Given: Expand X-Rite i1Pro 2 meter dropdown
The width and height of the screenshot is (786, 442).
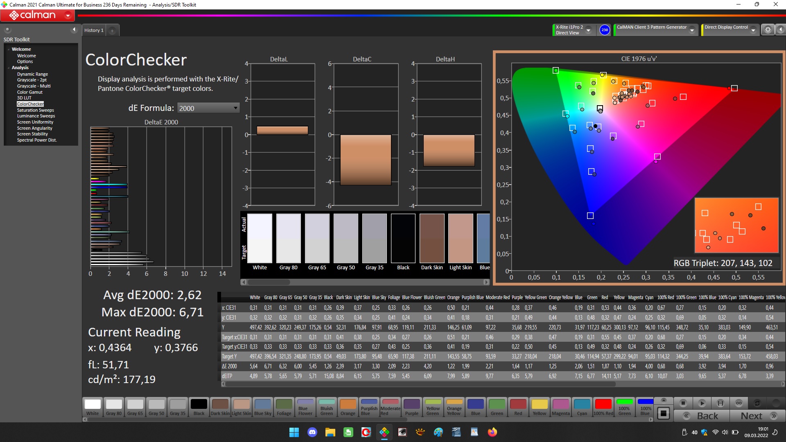Looking at the screenshot, I should coord(588,30).
